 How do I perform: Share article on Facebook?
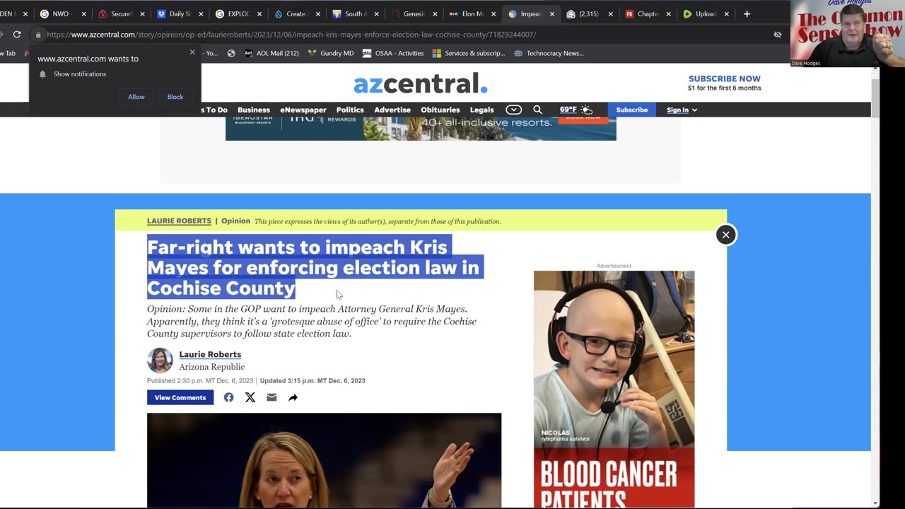tap(228, 397)
